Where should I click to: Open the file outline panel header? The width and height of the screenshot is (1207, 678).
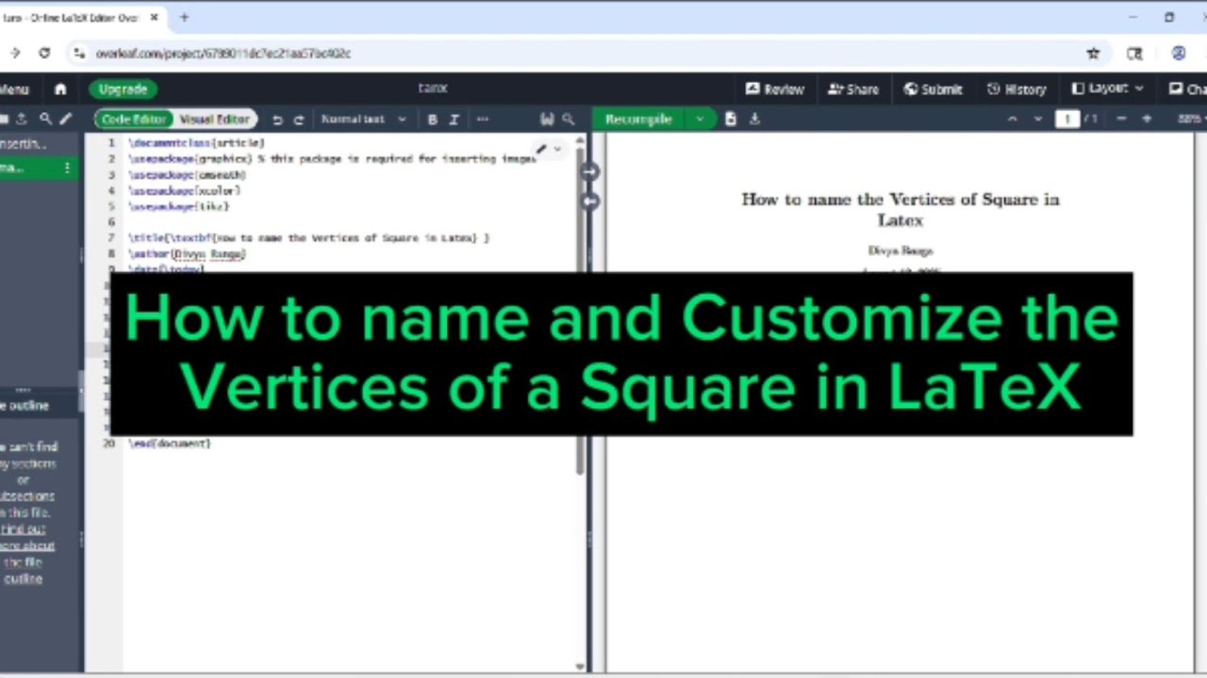38,405
